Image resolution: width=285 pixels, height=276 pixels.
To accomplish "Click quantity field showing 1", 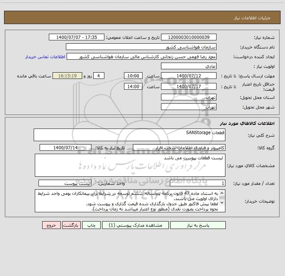I will [x=198, y=183].
